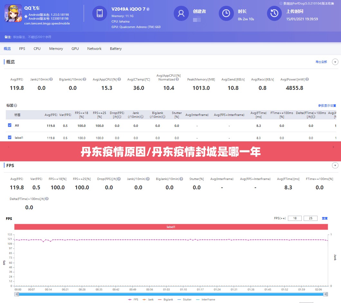The height and width of the screenshot is (303, 341).
Task: Collapse the 概览 overview section
Action: (335, 62)
